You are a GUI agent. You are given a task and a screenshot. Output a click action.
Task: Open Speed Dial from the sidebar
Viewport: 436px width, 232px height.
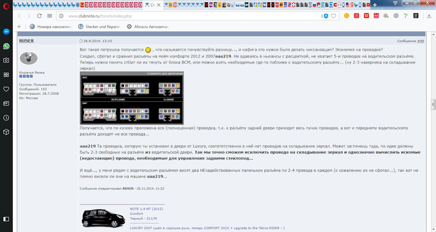6,75
